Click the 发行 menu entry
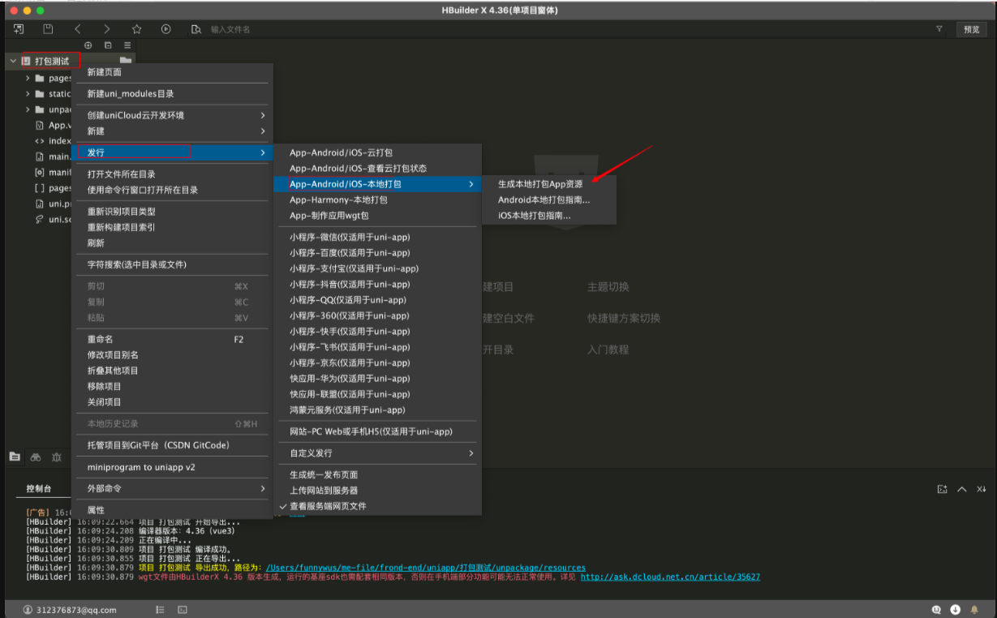The image size is (997, 618). [173, 152]
